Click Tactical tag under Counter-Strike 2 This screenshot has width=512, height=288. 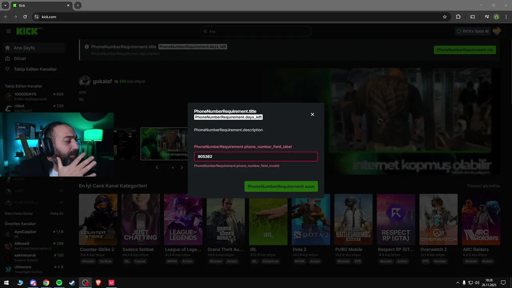click(x=106, y=261)
